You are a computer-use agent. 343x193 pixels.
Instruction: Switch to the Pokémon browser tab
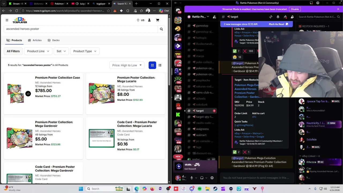click(x=60, y=3)
